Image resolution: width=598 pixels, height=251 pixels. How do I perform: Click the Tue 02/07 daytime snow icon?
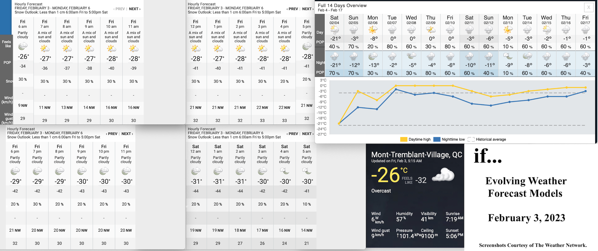click(x=392, y=30)
